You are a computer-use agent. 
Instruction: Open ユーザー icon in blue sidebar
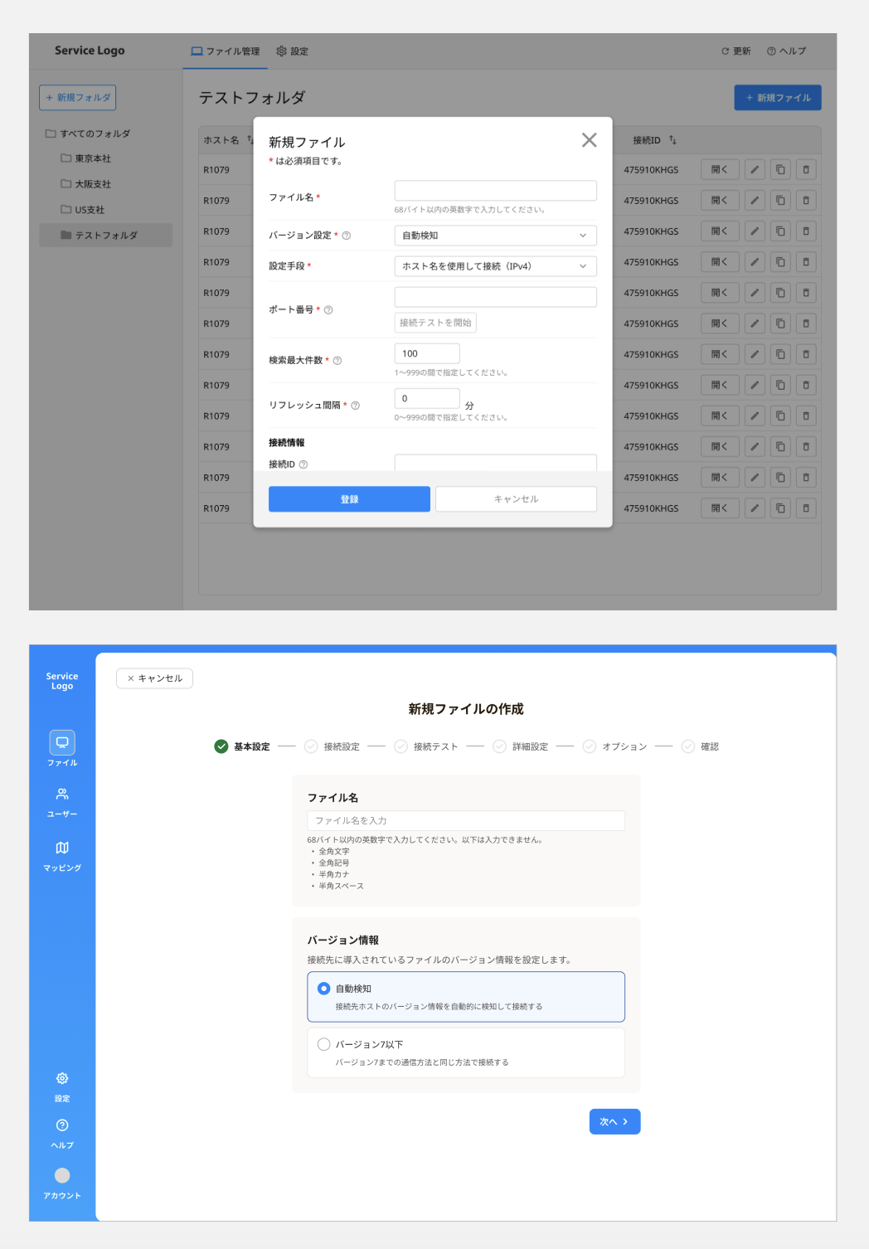click(x=62, y=794)
